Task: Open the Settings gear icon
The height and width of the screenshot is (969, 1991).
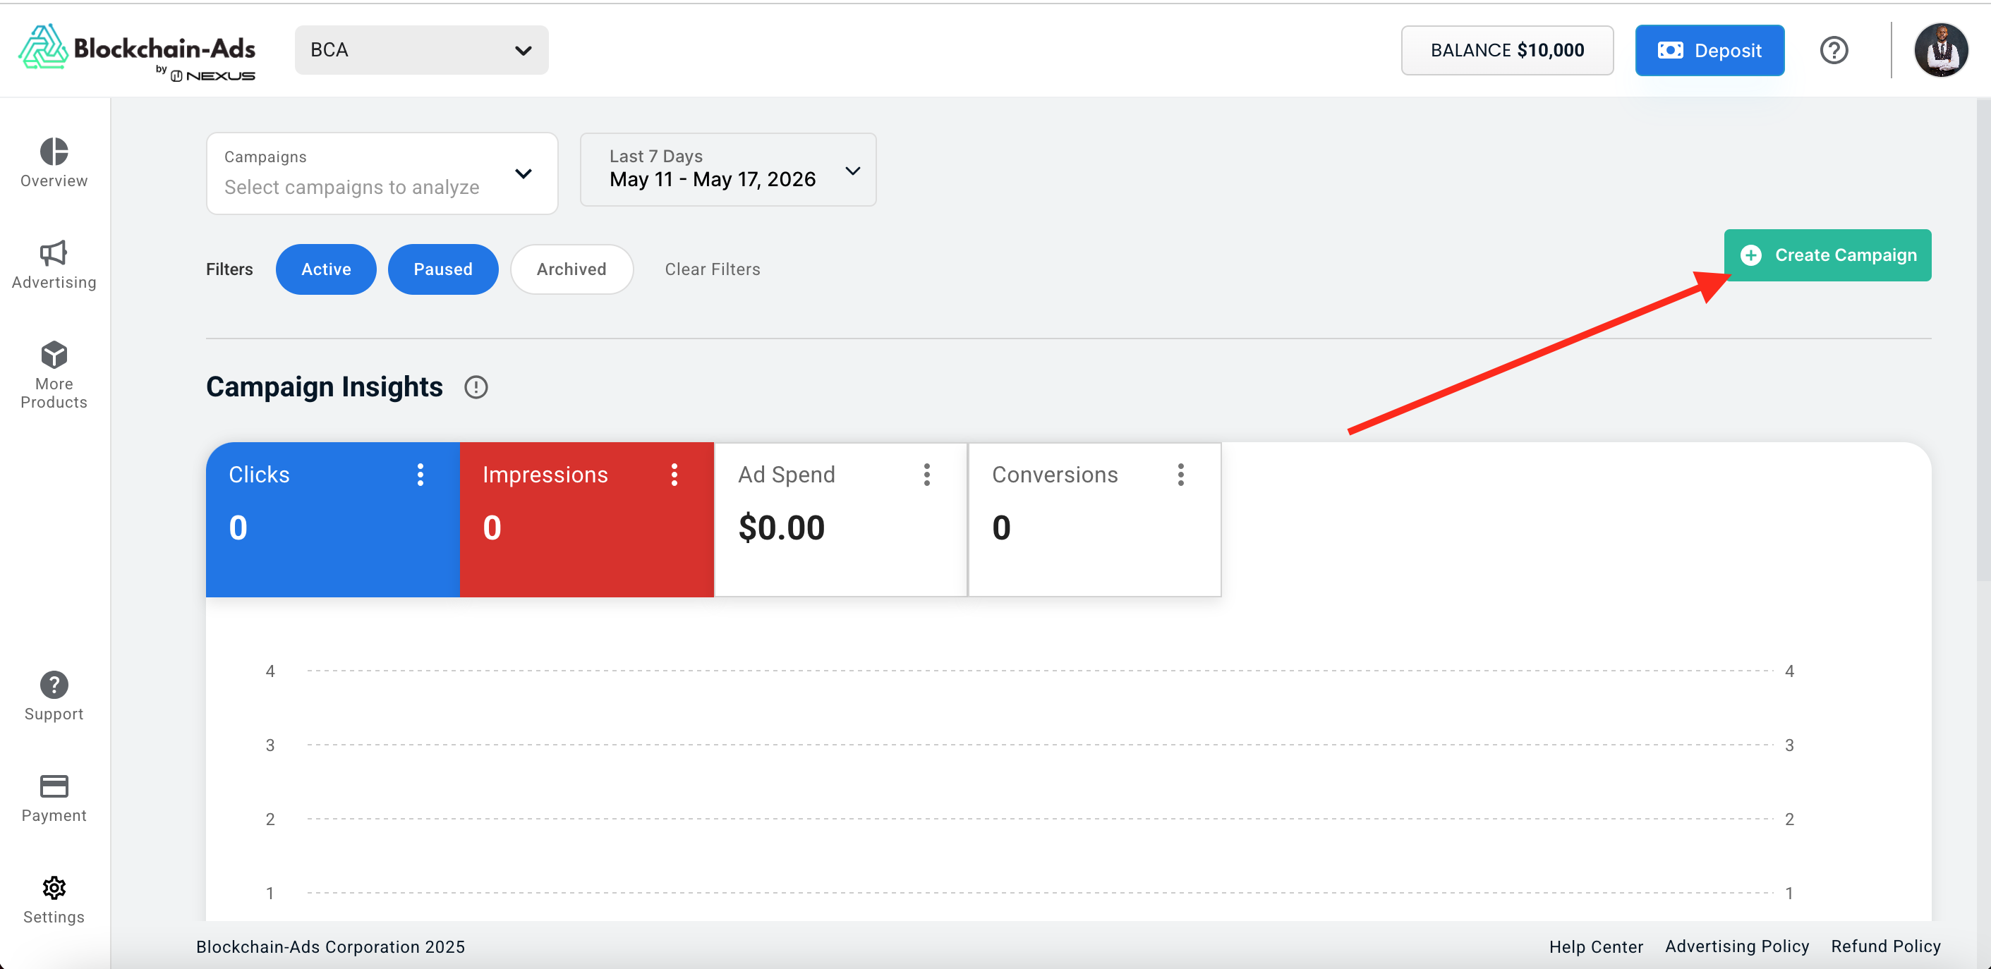Action: pos(54,888)
